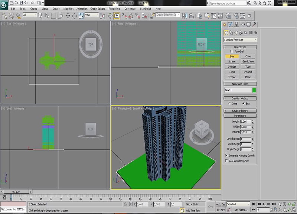This screenshot has width=297, height=214.
Task: Open the View reference coordinate dropdown
Action: pos(92,15)
